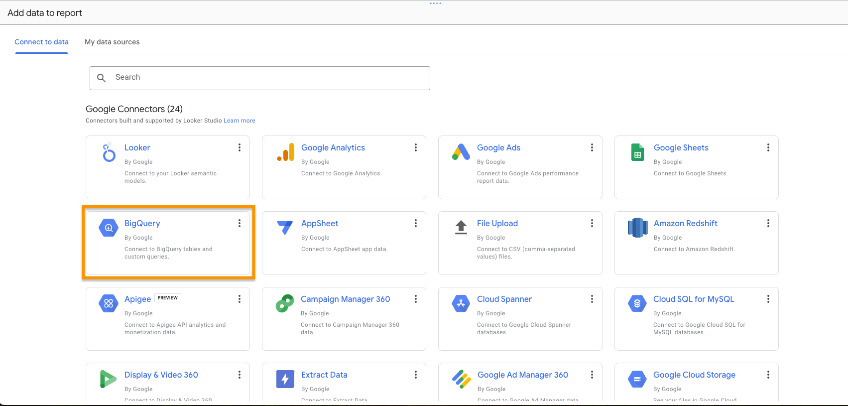Choose the Apigee connector title
This screenshot has width=848, height=406.
pyautogui.click(x=137, y=299)
